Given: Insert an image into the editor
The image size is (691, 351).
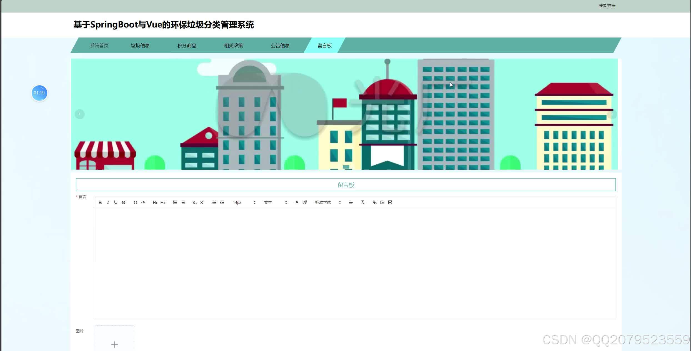Looking at the screenshot, I should pyautogui.click(x=382, y=202).
